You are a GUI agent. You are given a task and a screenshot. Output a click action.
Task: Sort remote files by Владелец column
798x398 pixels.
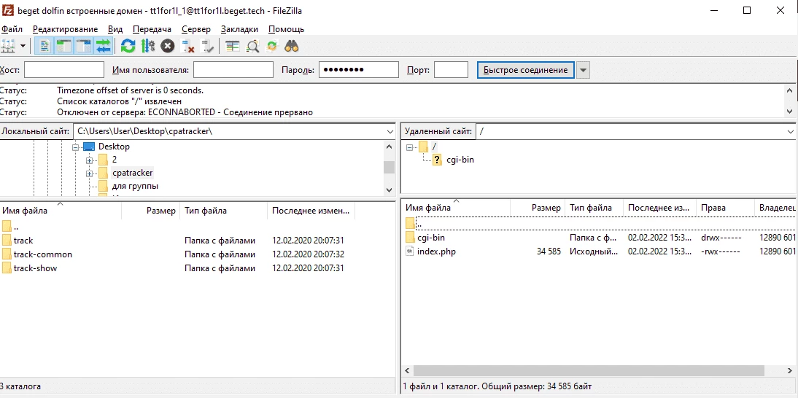pyautogui.click(x=776, y=208)
